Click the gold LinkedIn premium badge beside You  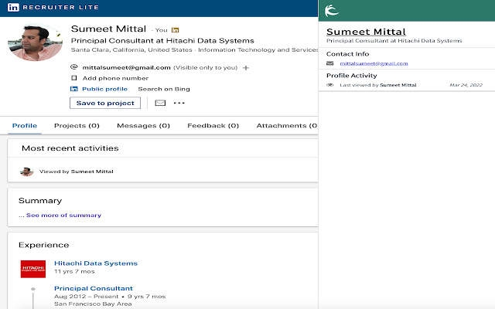176,30
